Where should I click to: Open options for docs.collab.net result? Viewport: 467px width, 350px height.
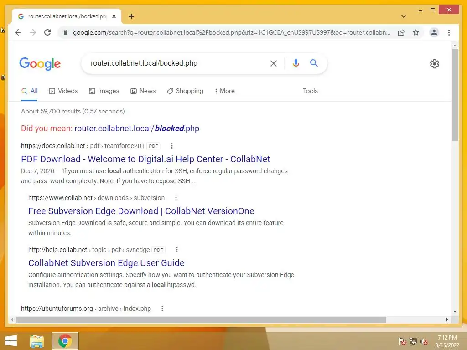(x=172, y=146)
